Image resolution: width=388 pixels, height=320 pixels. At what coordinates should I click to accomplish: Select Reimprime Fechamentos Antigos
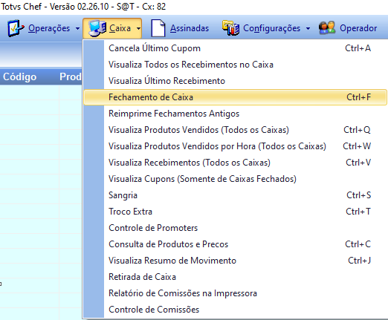(235, 114)
